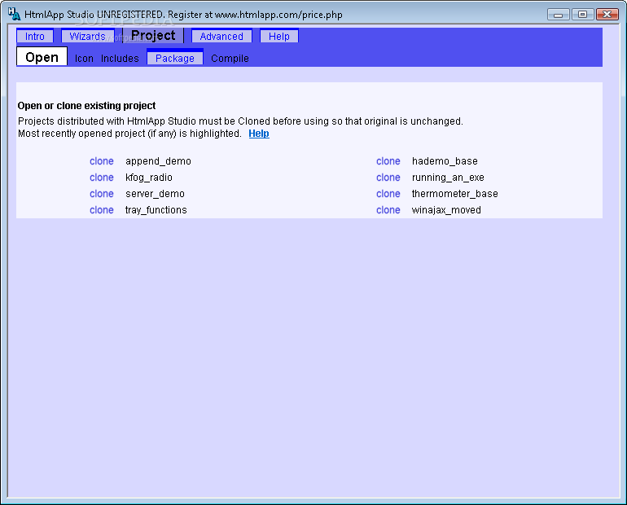Switch to the Icon sub-tab
Image resolution: width=627 pixels, height=505 pixels.
(84, 59)
